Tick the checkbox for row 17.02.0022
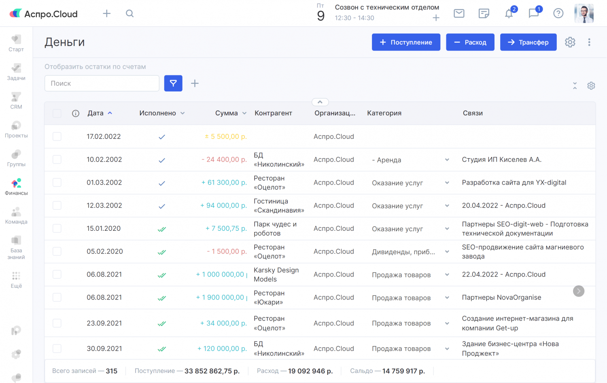This screenshot has width=607, height=383. point(57,136)
